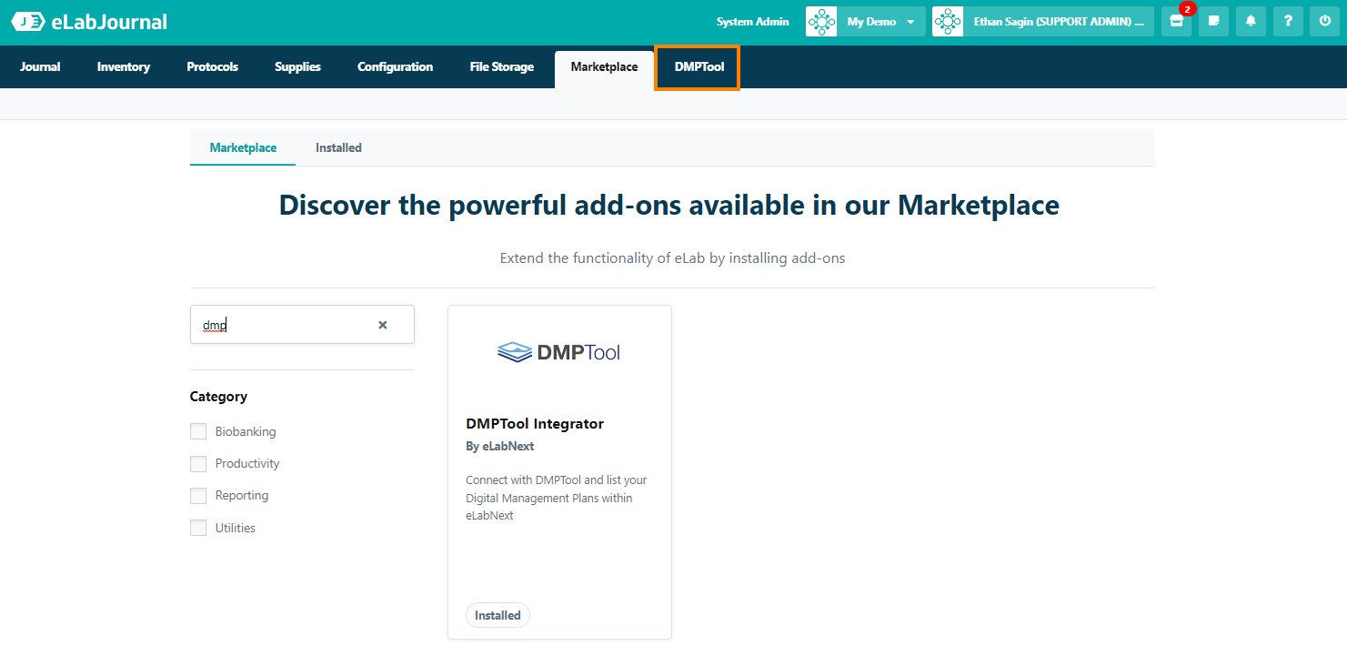The width and height of the screenshot is (1347, 646).
Task: Click the Category filter heading
Action: pyautogui.click(x=218, y=397)
